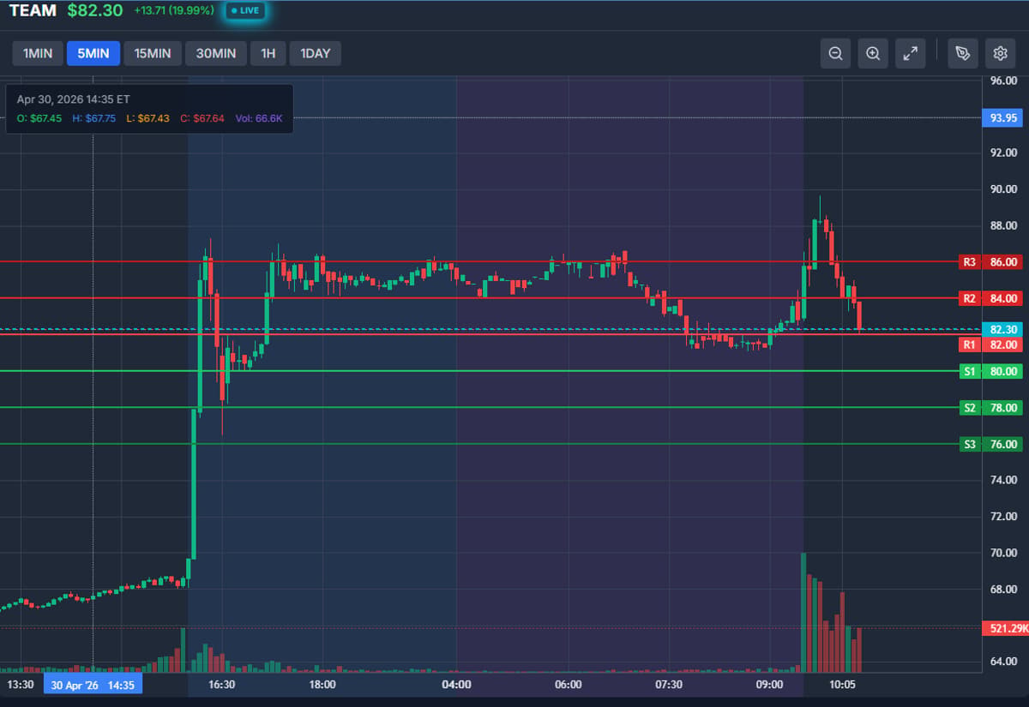Click the 82.30 current price tag
This screenshot has height=707, width=1029.
click(x=1004, y=329)
